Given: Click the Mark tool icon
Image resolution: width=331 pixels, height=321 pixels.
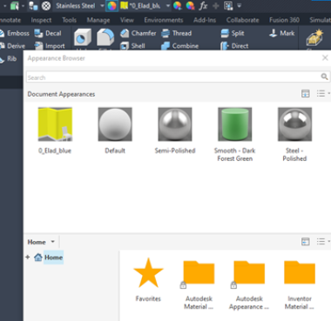Looking at the screenshot, I should [x=273, y=33].
